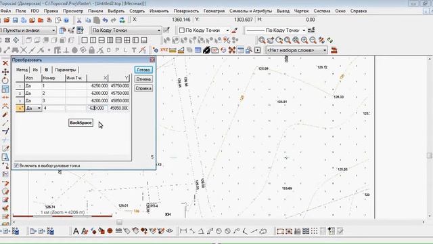The height and width of the screenshot is (244, 433).
Task: Open the Окно menu
Action: click(x=340, y=11)
